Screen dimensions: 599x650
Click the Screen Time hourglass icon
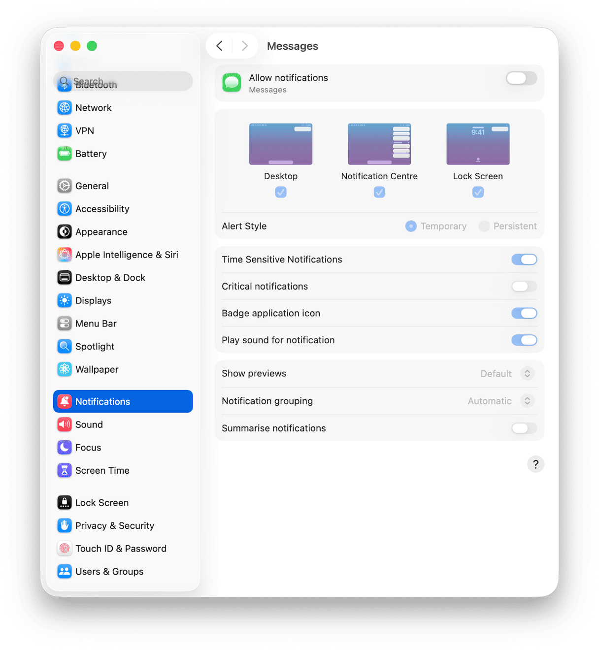pos(65,471)
